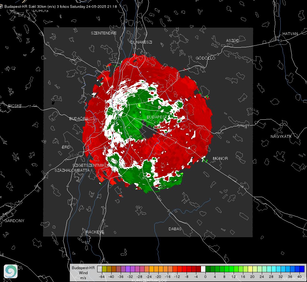Click the NAGYKATA city label
The width and height of the screenshot is (307, 282).
point(281,136)
